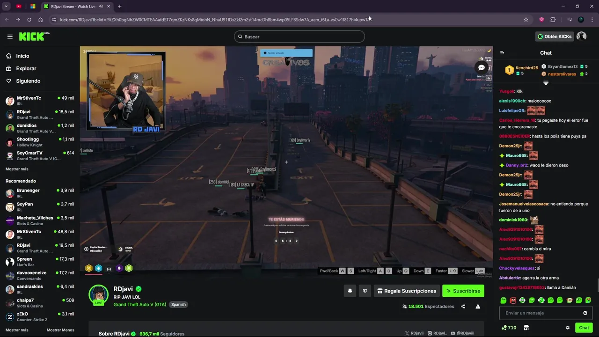599x337 pixels.
Task: Open recommended channel davooxeneize
Action: 40,275
